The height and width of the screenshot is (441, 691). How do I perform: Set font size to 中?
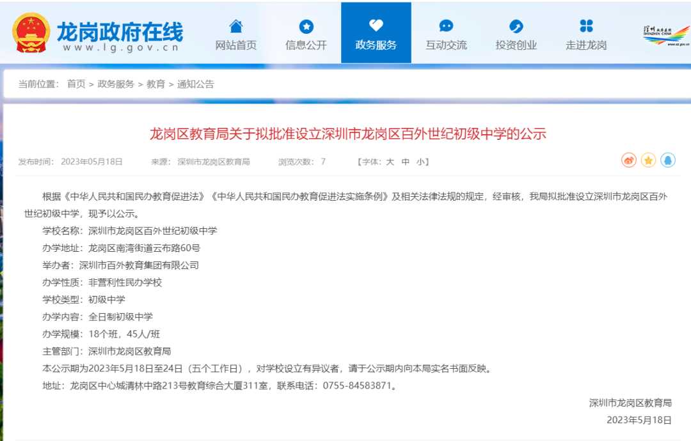point(406,162)
